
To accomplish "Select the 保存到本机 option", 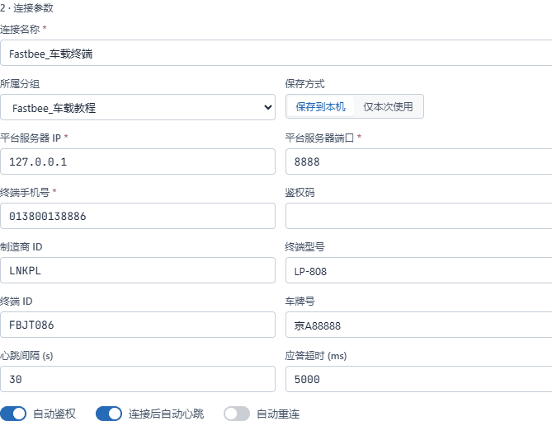I will click(321, 106).
